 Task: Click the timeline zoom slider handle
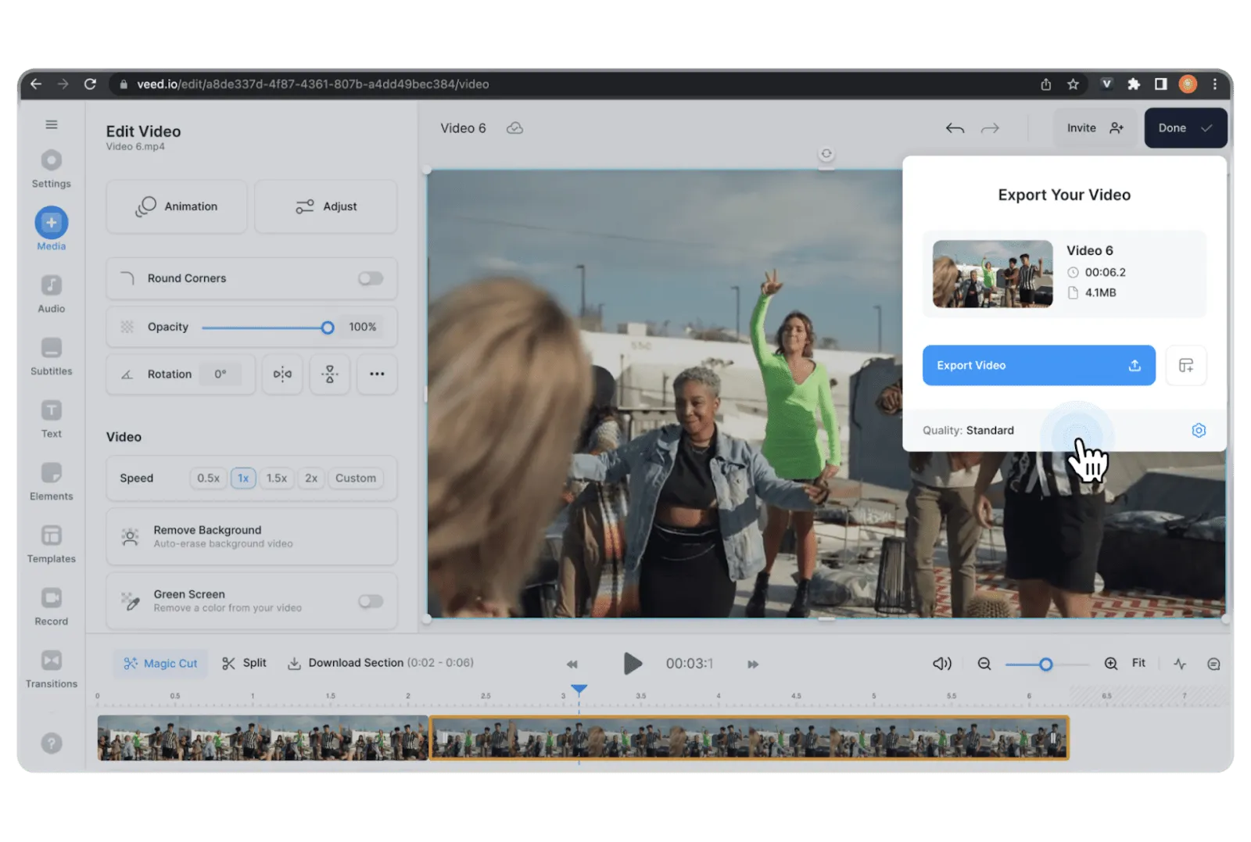coord(1045,665)
